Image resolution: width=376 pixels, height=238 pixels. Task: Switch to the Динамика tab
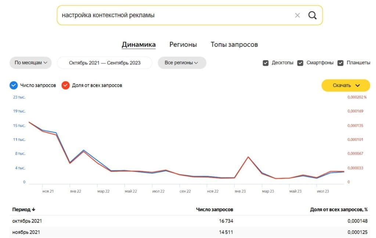coord(138,45)
